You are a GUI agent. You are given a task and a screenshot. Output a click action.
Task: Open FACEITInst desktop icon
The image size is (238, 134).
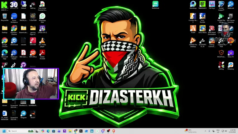(221, 54)
